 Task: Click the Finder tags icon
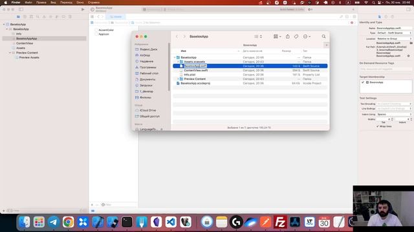point(296,37)
